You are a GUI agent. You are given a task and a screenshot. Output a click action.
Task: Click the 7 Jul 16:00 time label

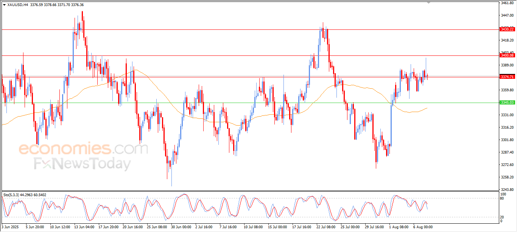229,227
